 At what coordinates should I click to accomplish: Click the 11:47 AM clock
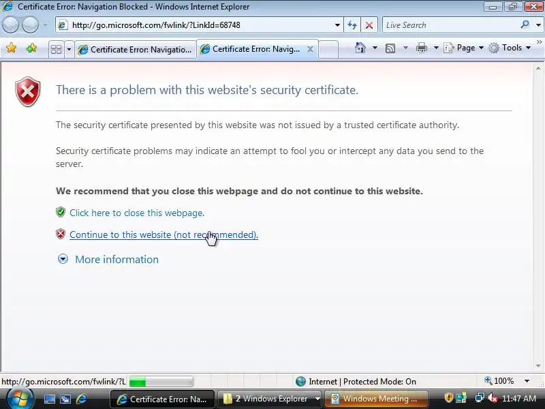(x=519, y=399)
